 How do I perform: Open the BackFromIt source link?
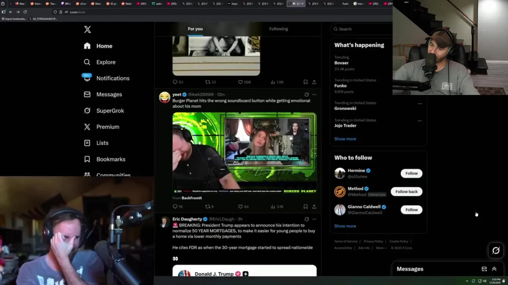192,198
